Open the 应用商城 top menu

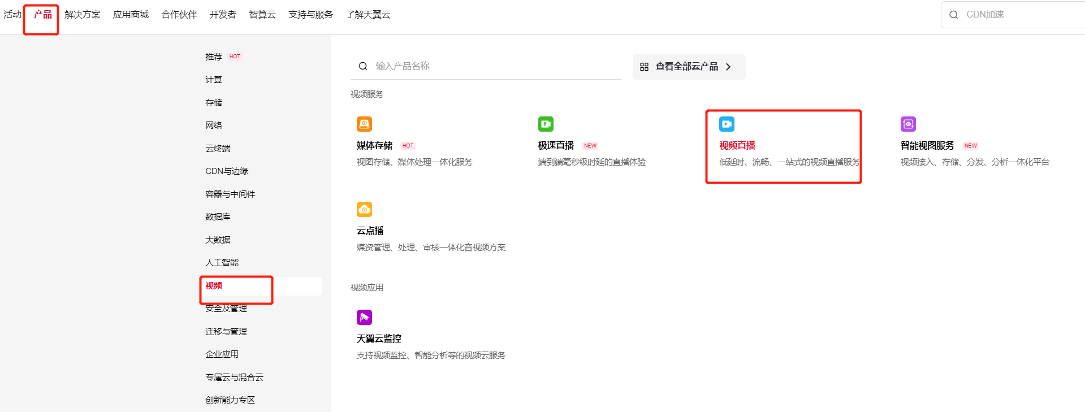131,15
